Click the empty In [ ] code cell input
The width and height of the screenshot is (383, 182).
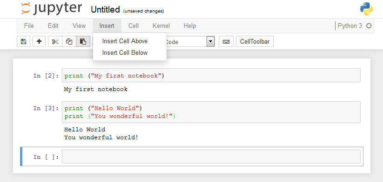click(x=211, y=156)
